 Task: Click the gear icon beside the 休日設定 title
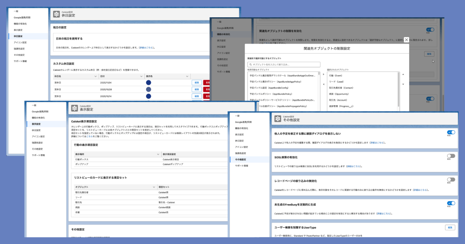point(56,14)
